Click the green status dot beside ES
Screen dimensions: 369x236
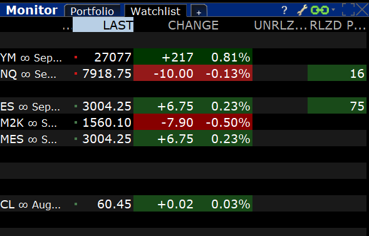pos(76,106)
